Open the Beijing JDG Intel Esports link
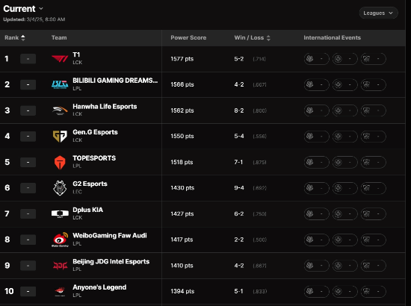Image resolution: width=411 pixels, height=306 pixels. (111, 261)
